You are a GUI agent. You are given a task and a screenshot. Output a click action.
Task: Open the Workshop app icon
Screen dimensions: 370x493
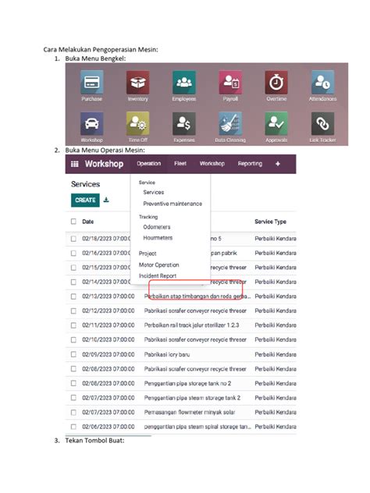(x=91, y=123)
